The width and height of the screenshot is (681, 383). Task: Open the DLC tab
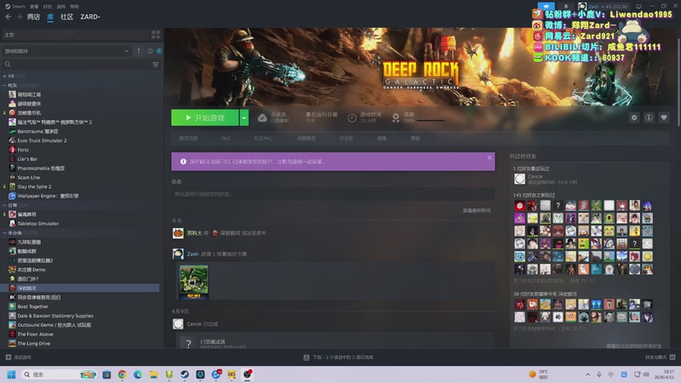coord(226,138)
